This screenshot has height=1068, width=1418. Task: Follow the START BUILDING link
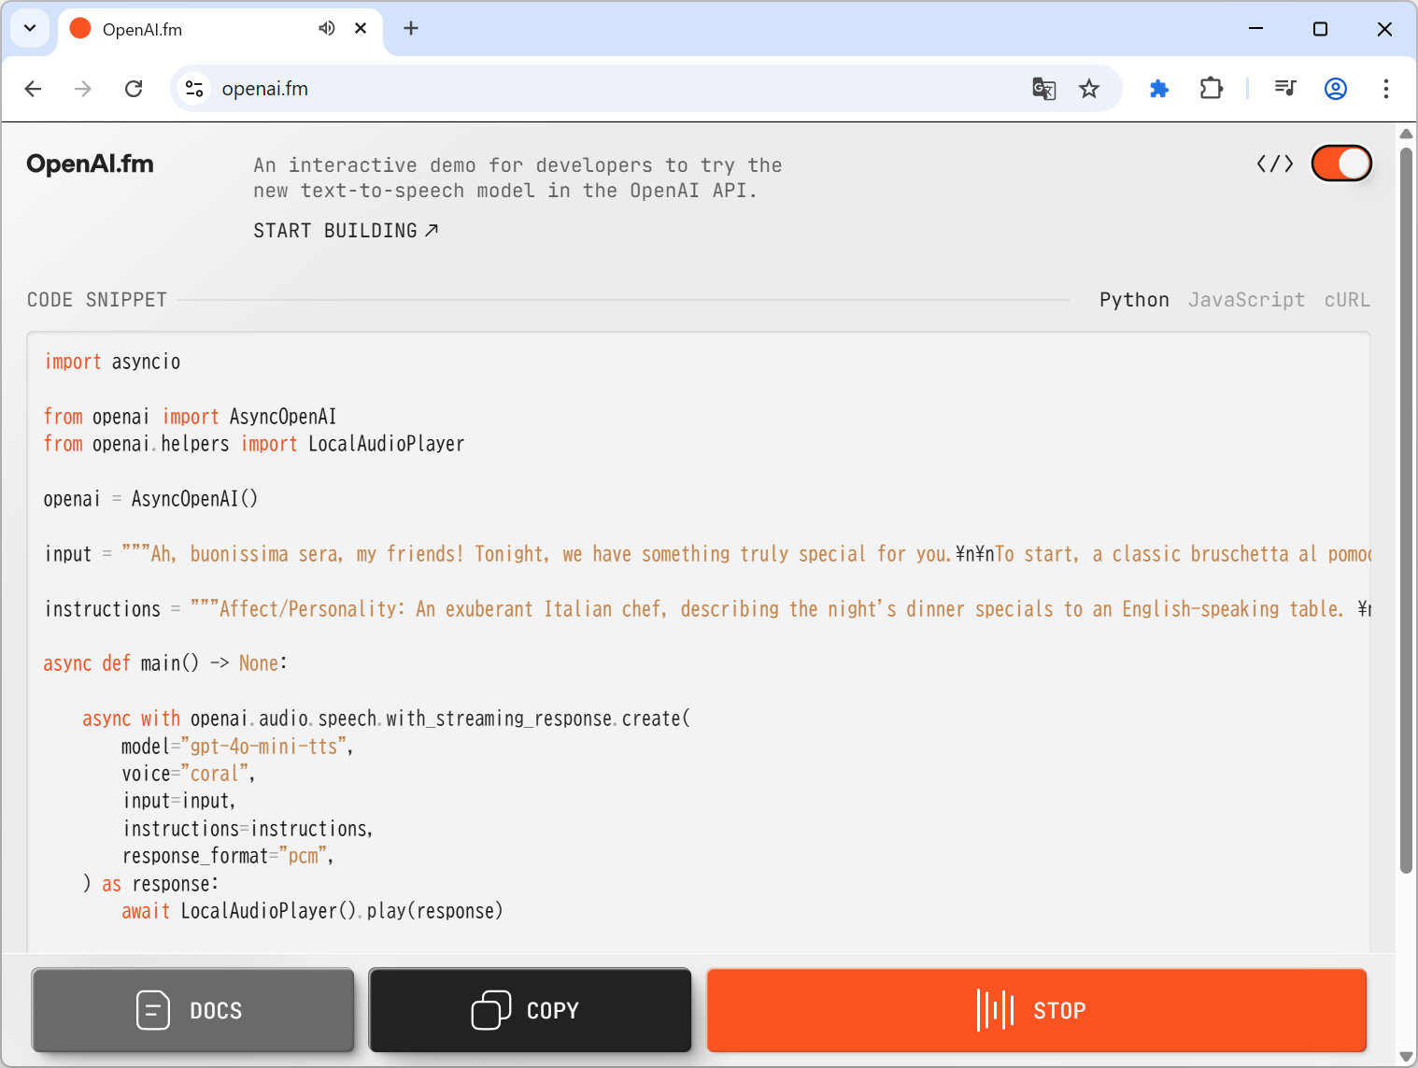pyautogui.click(x=346, y=231)
